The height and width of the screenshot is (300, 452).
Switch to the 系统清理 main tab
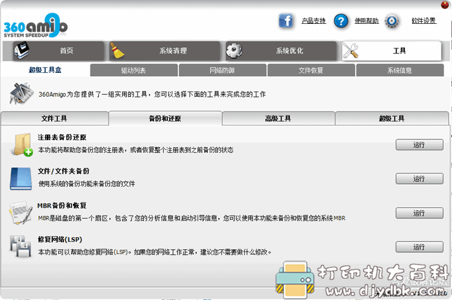coord(165,51)
